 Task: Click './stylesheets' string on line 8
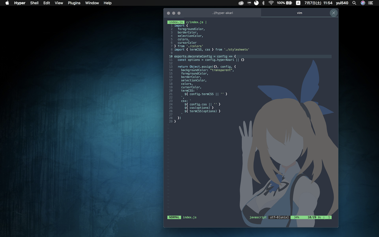[237, 50]
